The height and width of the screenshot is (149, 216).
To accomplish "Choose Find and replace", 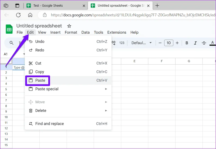I will pyautogui.click(x=68, y=124).
